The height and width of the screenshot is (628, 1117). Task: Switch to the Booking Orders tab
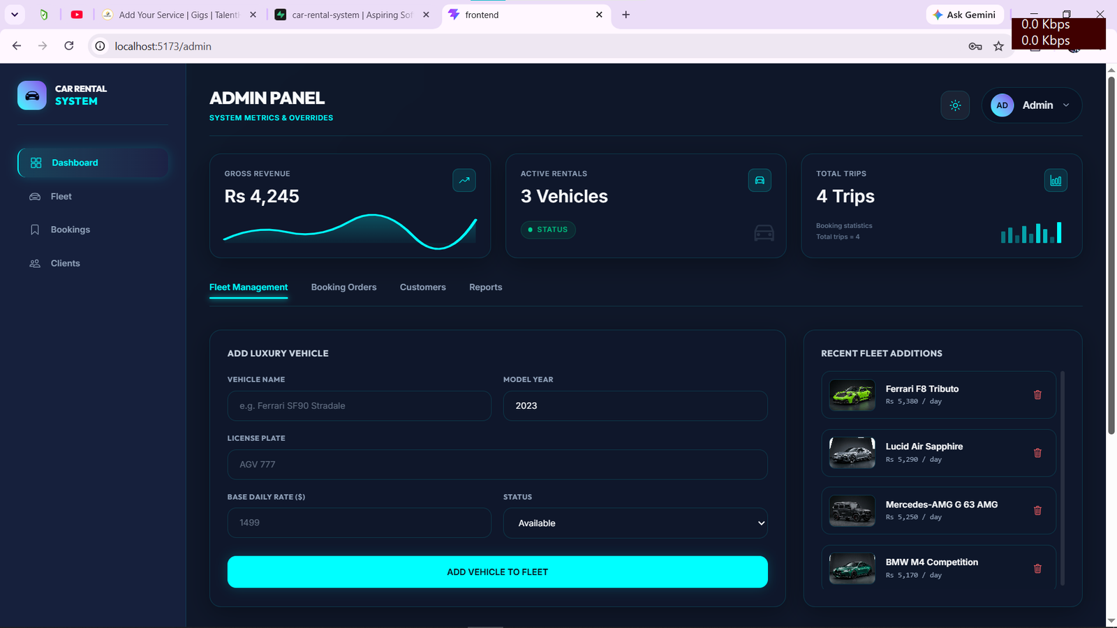point(343,287)
